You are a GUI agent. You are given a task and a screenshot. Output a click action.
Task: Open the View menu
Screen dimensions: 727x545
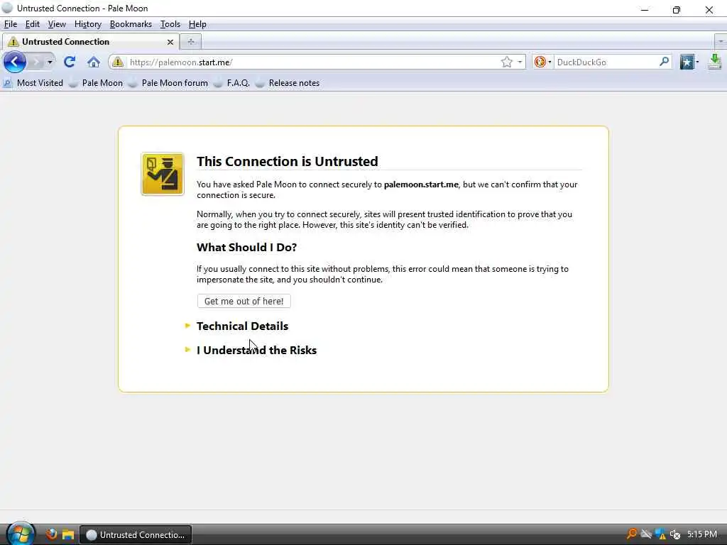click(x=57, y=24)
